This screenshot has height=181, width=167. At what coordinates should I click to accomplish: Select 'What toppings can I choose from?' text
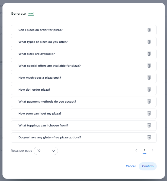[x=43, y=125]
